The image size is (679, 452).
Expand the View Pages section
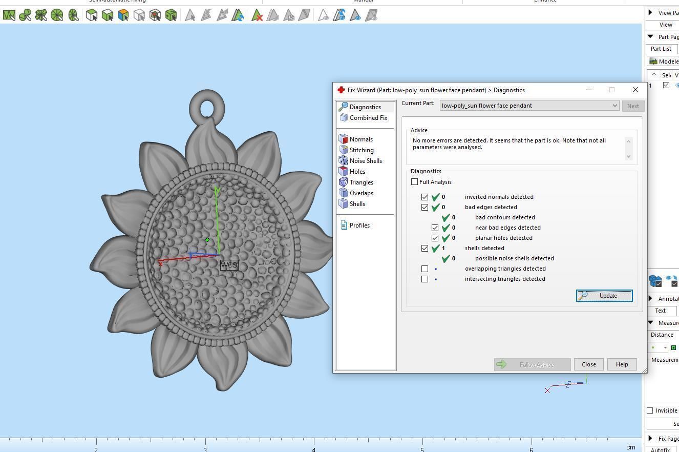[650, 12]
